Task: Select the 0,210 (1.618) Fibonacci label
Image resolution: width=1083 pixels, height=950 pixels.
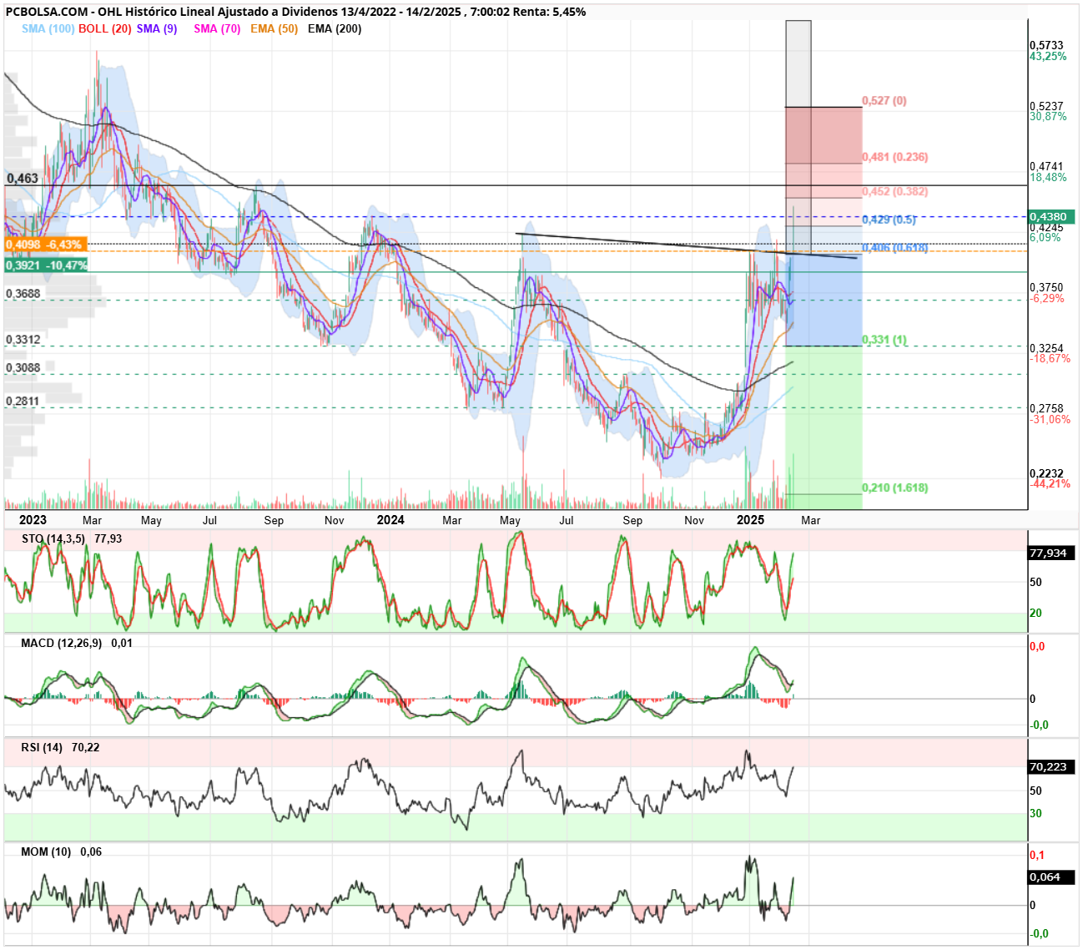Action: pos(895,488)
